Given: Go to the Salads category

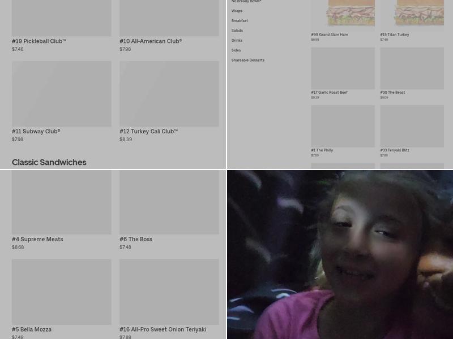Looking at the screenshot, I should tap(237, 31).
